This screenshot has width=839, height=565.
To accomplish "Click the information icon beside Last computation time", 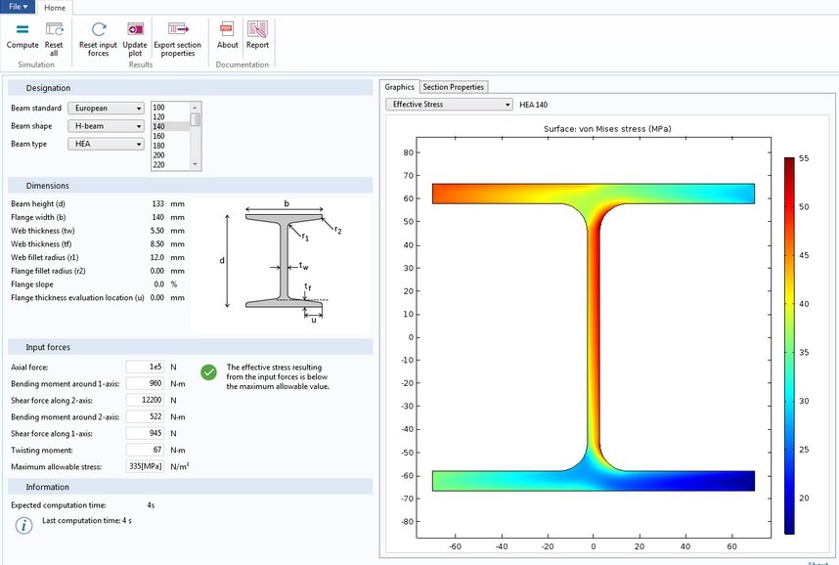I will (23, 526).
